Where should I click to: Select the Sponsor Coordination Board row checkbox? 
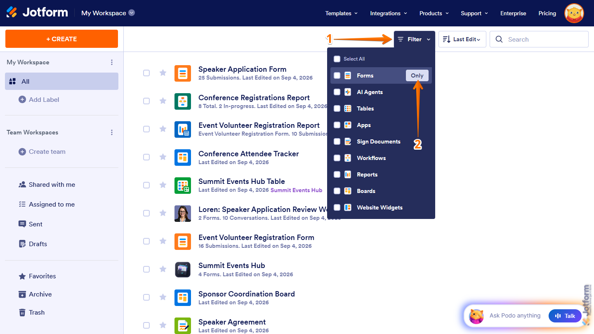[x=146, y=297]
